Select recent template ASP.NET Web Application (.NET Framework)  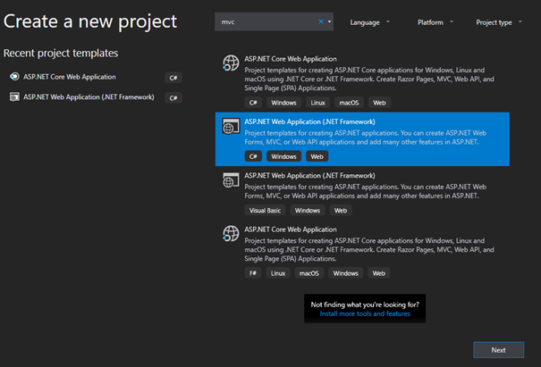coord(89,97)
